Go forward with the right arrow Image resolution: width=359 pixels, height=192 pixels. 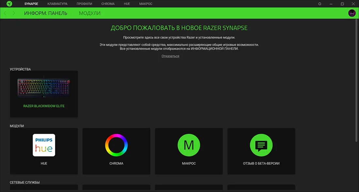click(x=14, y=13)
